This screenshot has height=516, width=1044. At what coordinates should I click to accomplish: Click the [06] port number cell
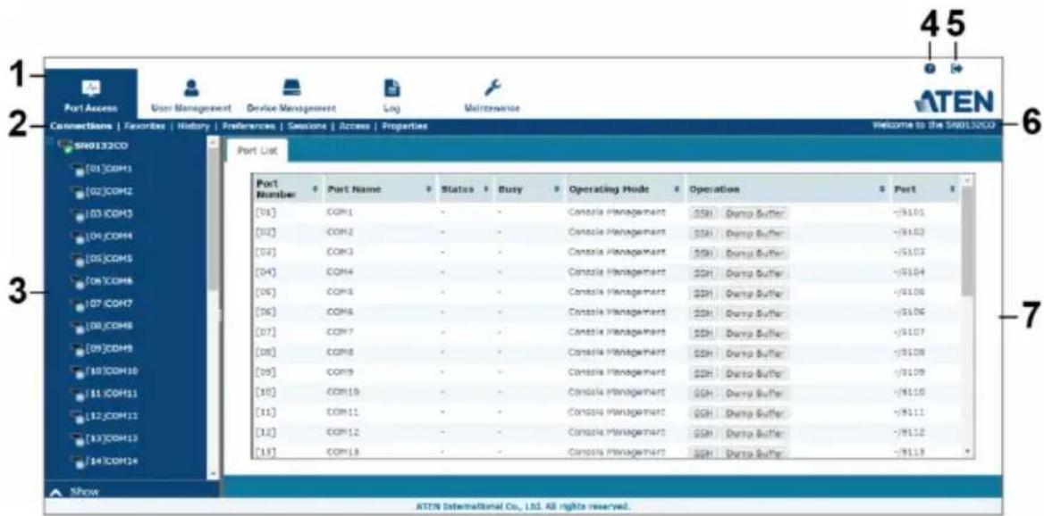coord(265,311)
